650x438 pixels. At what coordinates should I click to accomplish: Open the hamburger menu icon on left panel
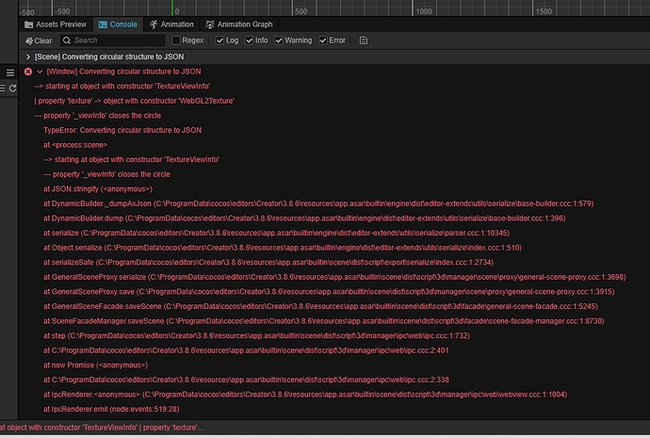(x=10, y=73)
